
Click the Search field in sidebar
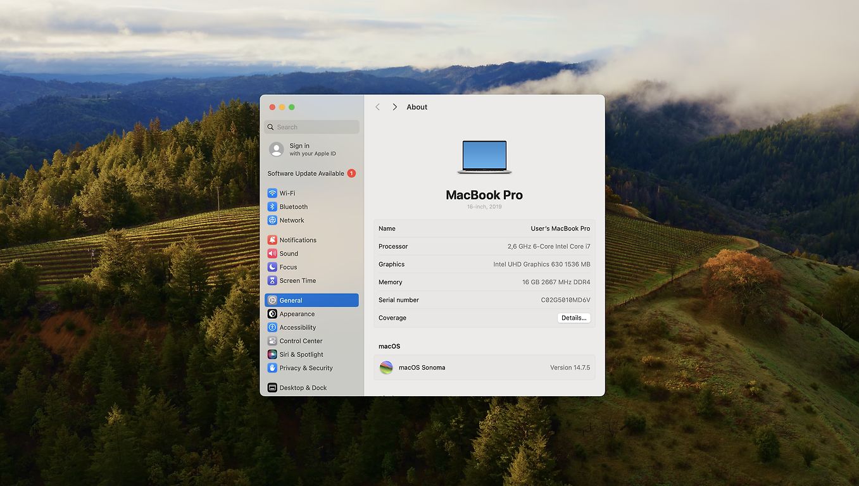(x=312, y=127)
